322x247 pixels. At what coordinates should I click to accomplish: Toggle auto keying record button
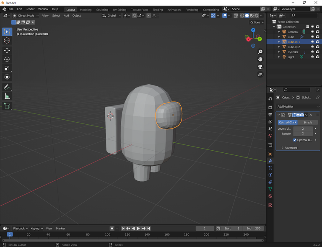(x=112, y=228)
